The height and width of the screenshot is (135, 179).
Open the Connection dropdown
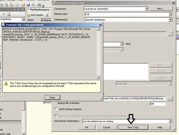pyautogui.click(x=147, y=9)
